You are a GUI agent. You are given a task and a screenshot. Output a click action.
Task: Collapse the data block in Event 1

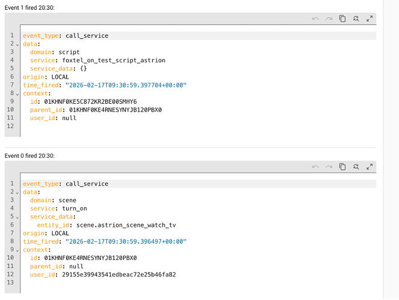[17, 44]
